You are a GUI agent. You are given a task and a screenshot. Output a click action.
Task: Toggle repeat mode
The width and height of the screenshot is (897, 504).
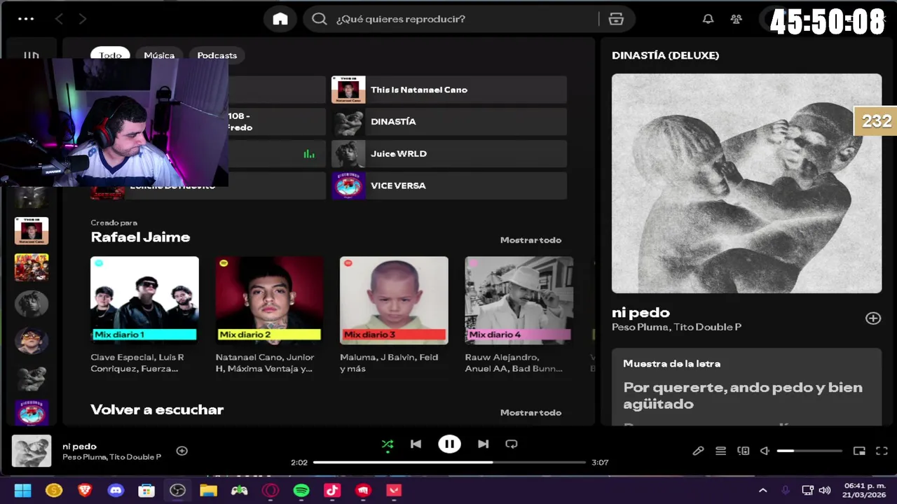[512, 444]
